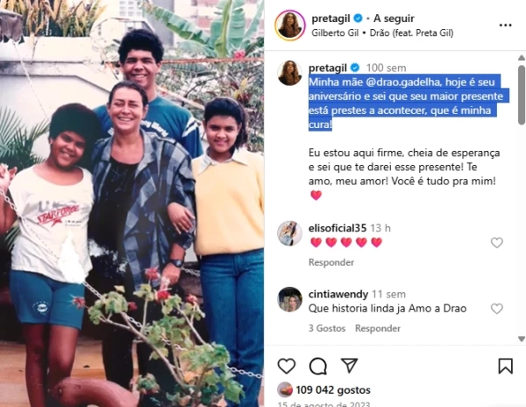Reply to the cintiawendy comment

click(x=378, y=328)
